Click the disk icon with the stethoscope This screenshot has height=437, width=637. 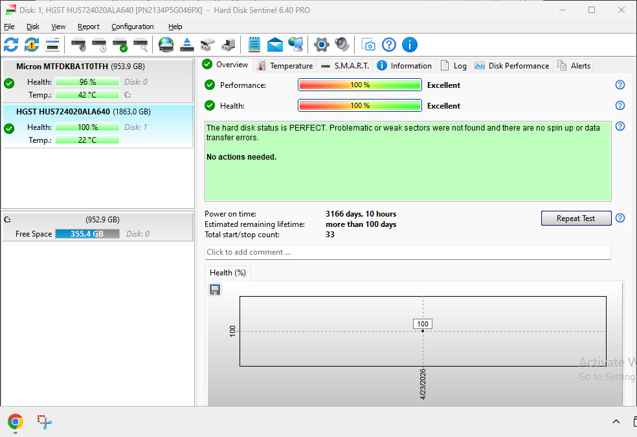78,45
